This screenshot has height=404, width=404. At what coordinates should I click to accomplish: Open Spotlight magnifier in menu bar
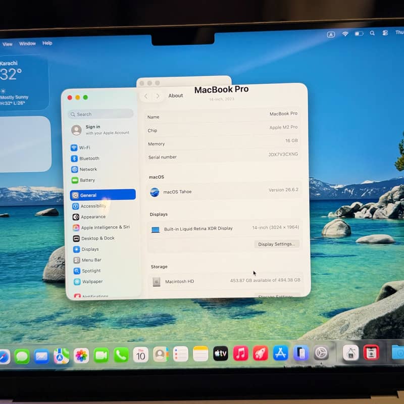[x=372, y=33]
